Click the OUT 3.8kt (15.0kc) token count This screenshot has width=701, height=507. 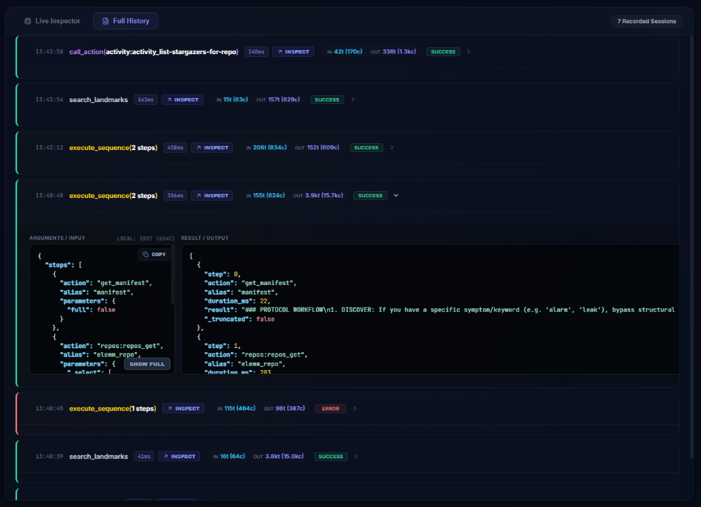click(x=279, y=456)
